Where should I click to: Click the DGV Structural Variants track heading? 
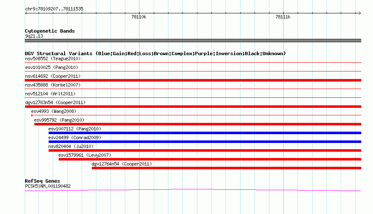click(x=155, y=53)
